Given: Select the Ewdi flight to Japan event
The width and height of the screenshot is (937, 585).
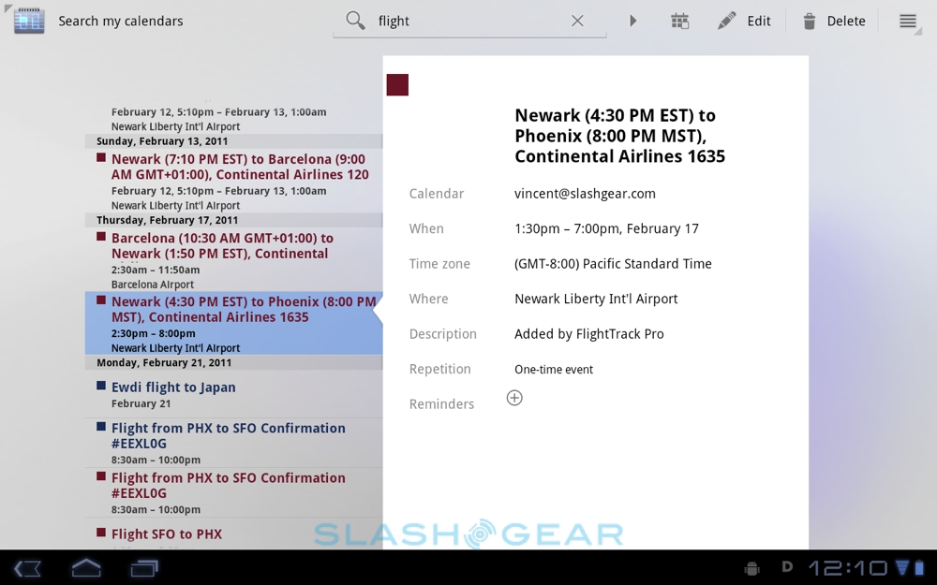Looking at the screenshot, I should click(x=173, y=388).
